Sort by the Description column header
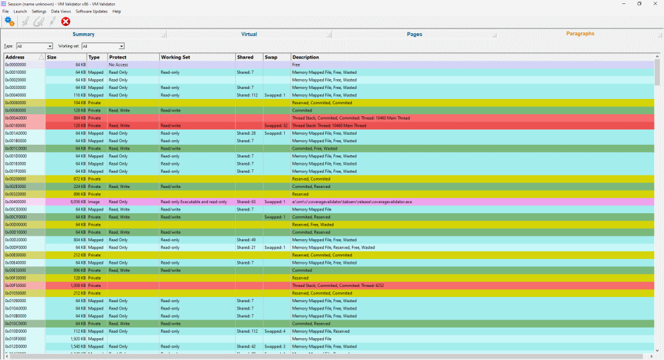Screen dimensions: 664x360 click(472, 57)
